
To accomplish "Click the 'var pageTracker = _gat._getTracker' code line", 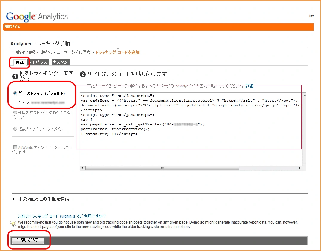I will tap(142, 124).
